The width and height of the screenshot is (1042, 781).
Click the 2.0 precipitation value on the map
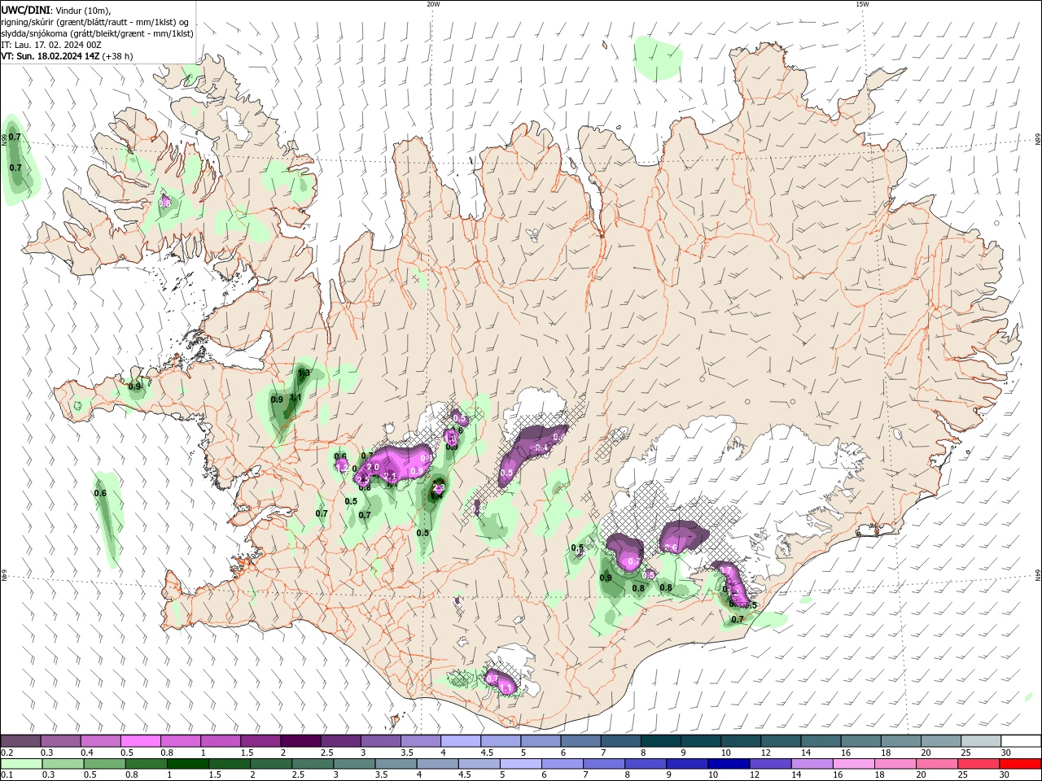374,467
